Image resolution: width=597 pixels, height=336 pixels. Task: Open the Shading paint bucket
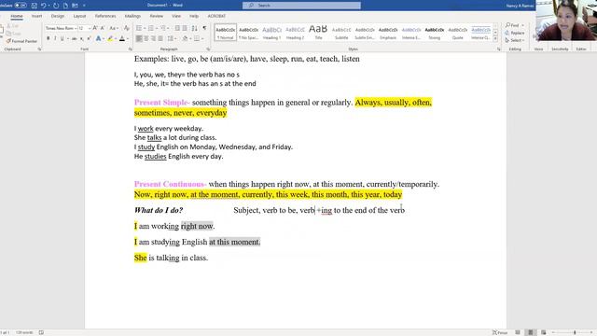click(185, 38)
